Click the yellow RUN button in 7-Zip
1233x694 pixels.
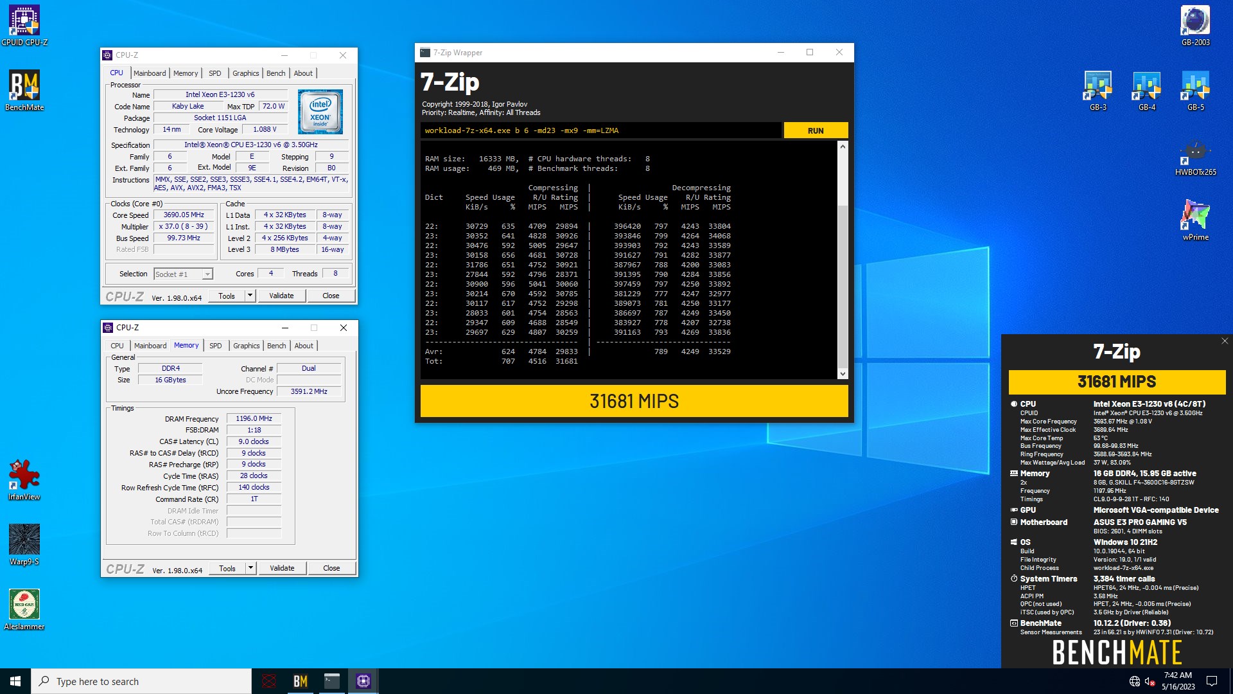(x=816, y=130)
